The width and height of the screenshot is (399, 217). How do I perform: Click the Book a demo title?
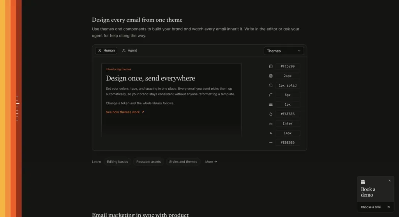tap(368, 192)
